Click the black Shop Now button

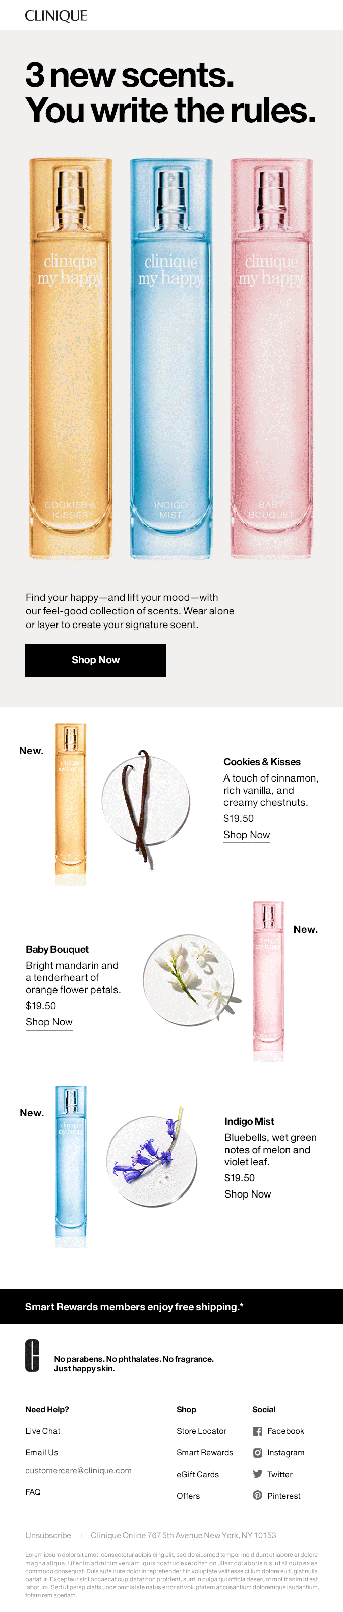coord(96,660)
